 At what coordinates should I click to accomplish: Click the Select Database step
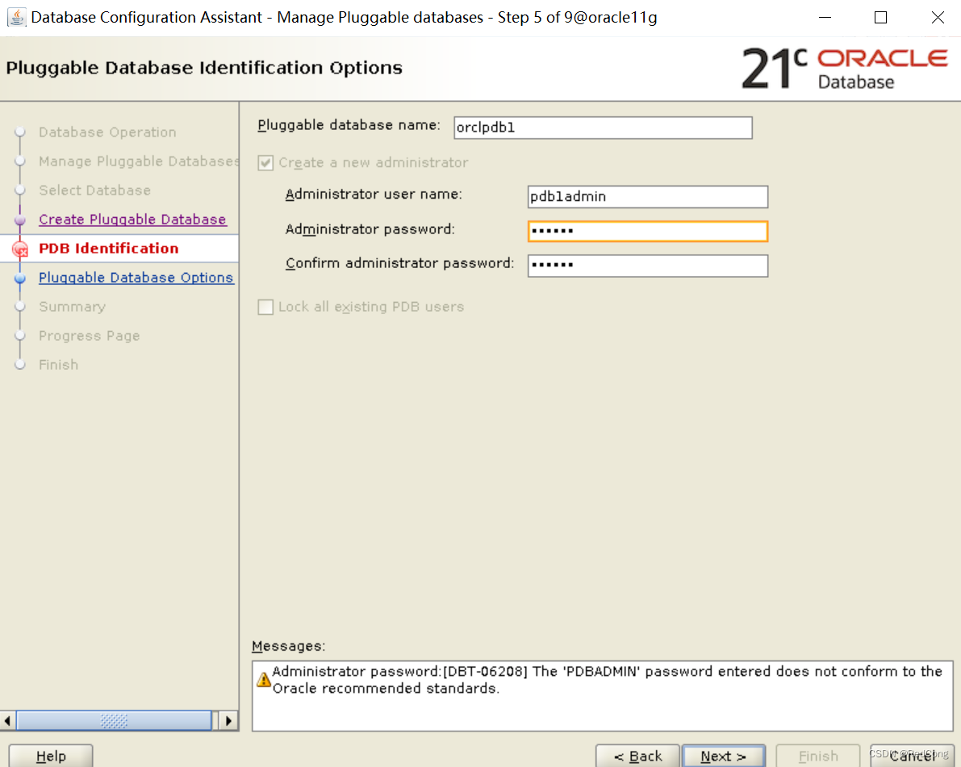pyautogui.click(x=94, y=191)
